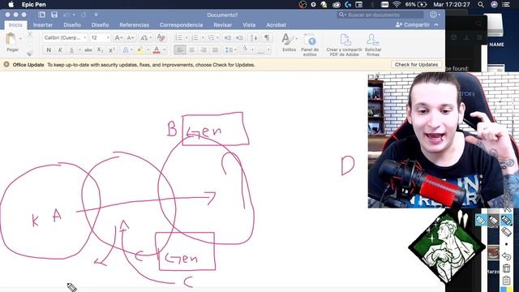Toggle align text left
This screenshot has height=292, width=519.
(x=180, y=50)
